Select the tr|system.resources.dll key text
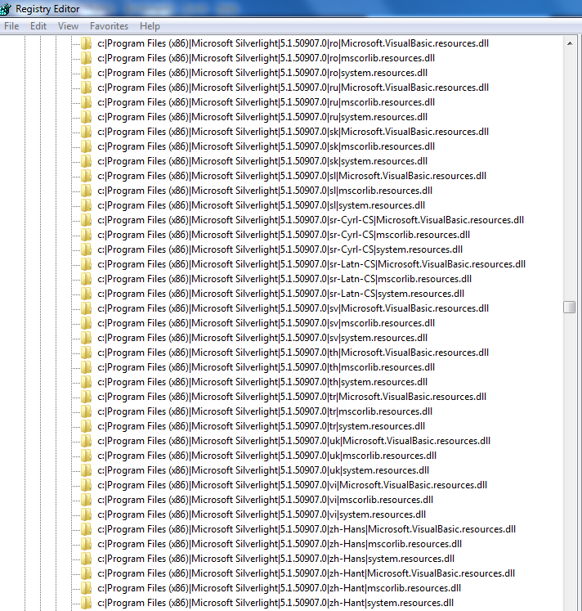 [x=262, y=426]
